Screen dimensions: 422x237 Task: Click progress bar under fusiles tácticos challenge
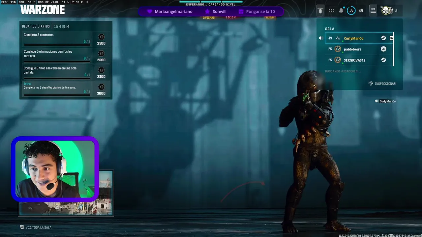click(57, 62)
